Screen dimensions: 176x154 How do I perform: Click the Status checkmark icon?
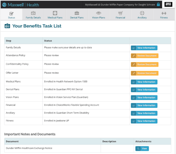[12, 14]
